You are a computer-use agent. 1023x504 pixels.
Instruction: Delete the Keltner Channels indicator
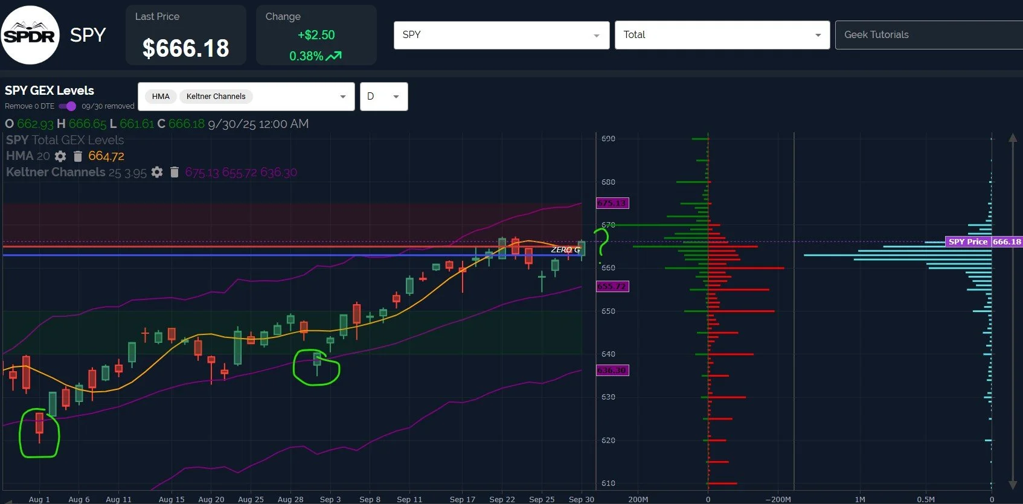point(175,172)
